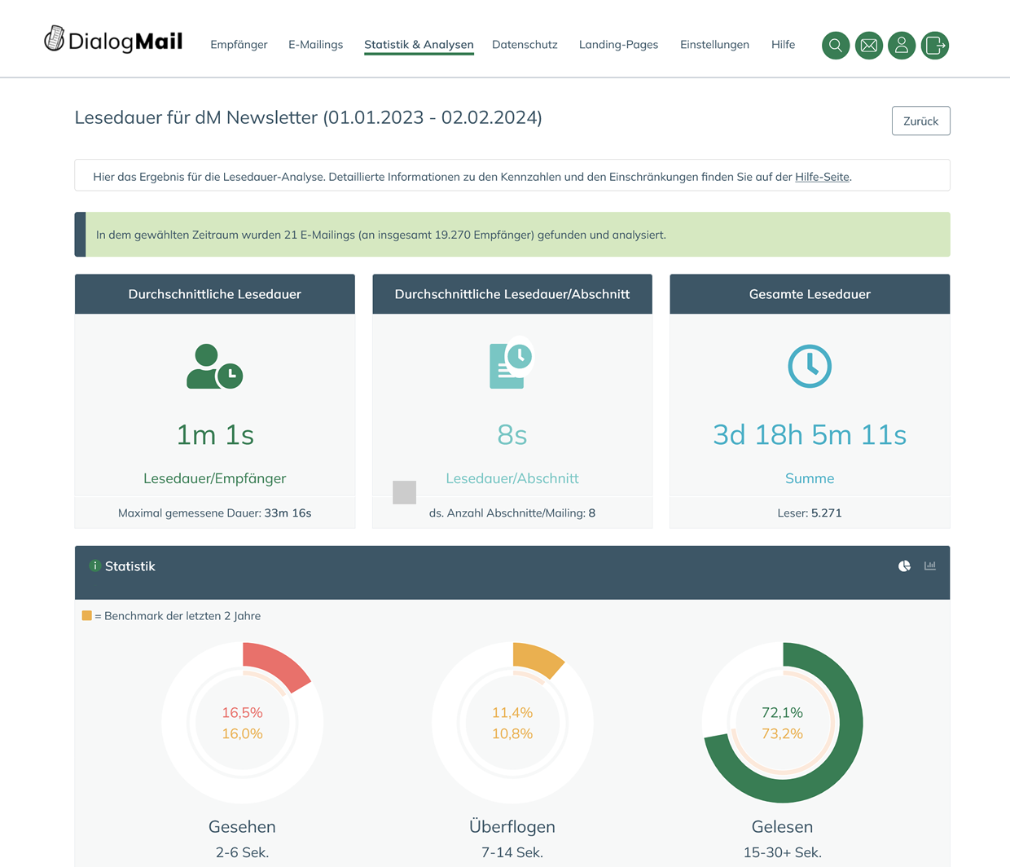The width and height of the screenshot is (1010, 867).
Task: Open the E-Mailings menu
Action: [x=315, y=45]
